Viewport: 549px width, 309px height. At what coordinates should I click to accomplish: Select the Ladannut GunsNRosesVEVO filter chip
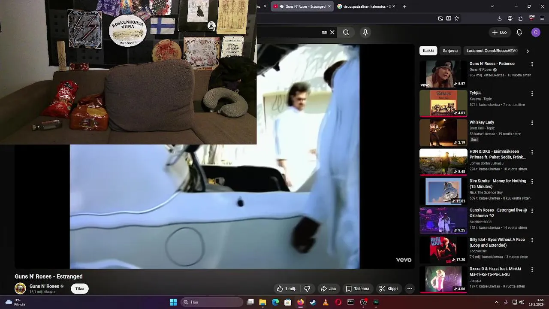(x=492, y=51)
